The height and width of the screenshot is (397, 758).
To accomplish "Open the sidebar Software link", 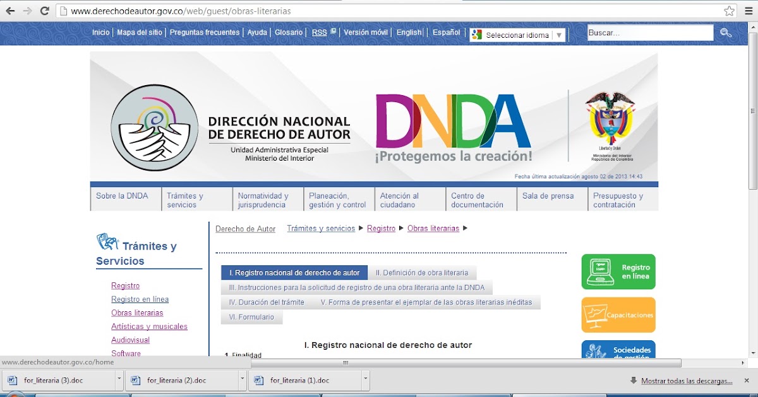I will (126, 353).
